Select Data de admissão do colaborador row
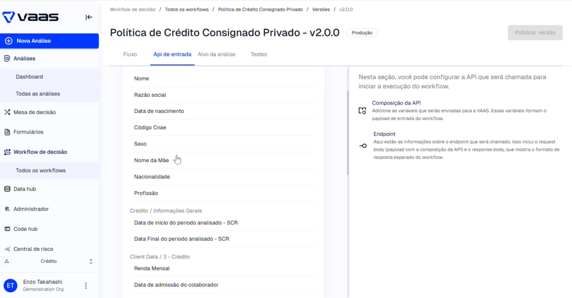 click(223, 285)
